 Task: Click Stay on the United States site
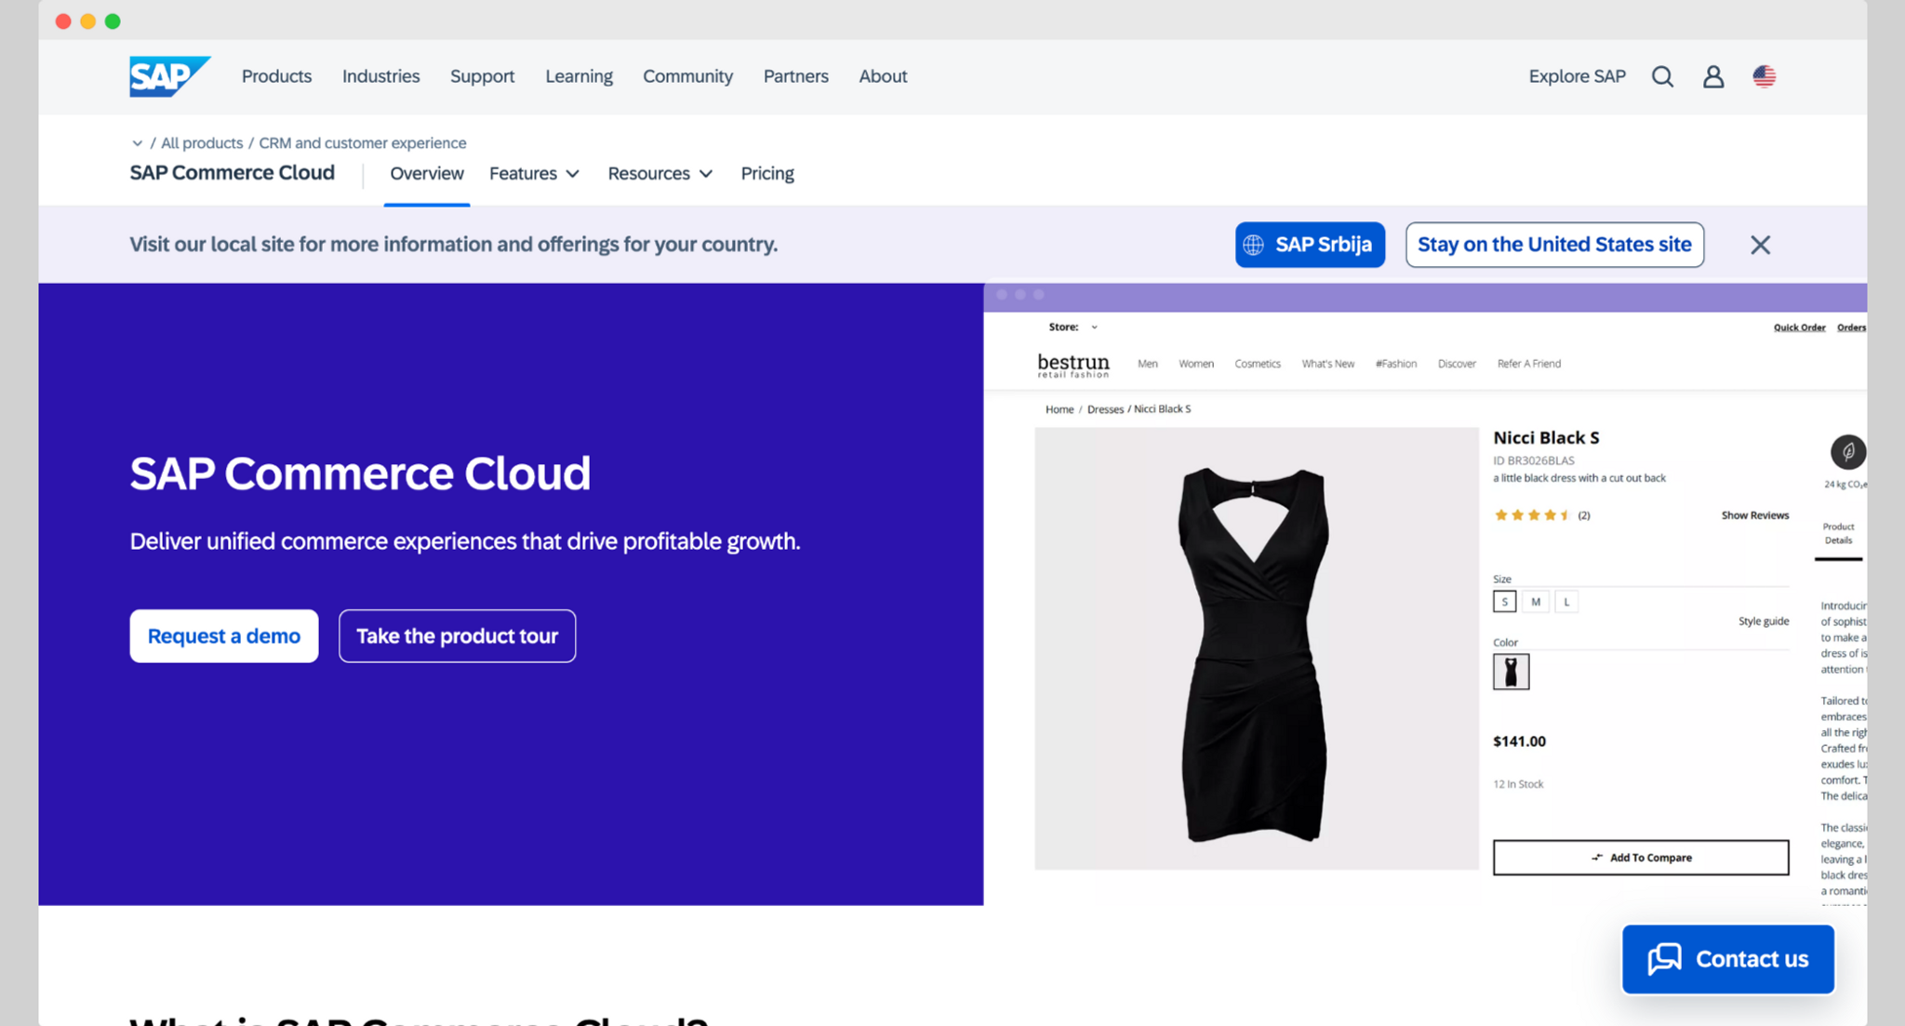[1554, 245]
